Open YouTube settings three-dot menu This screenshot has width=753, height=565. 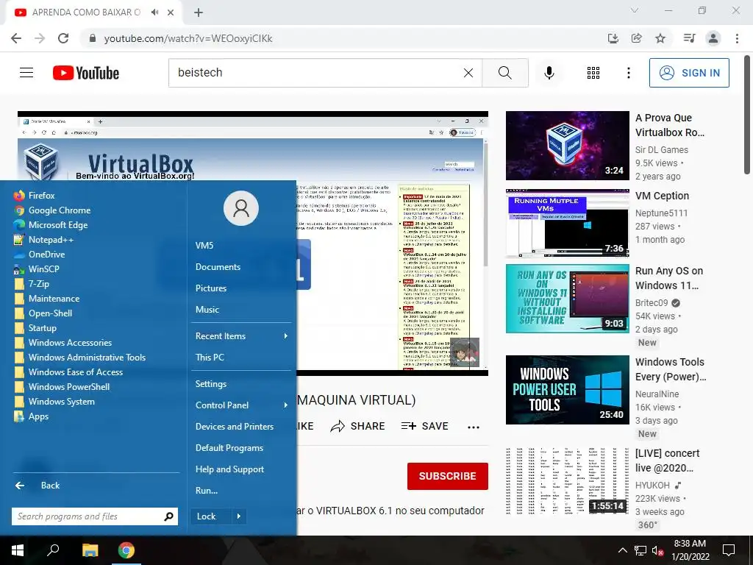(628, 73)
